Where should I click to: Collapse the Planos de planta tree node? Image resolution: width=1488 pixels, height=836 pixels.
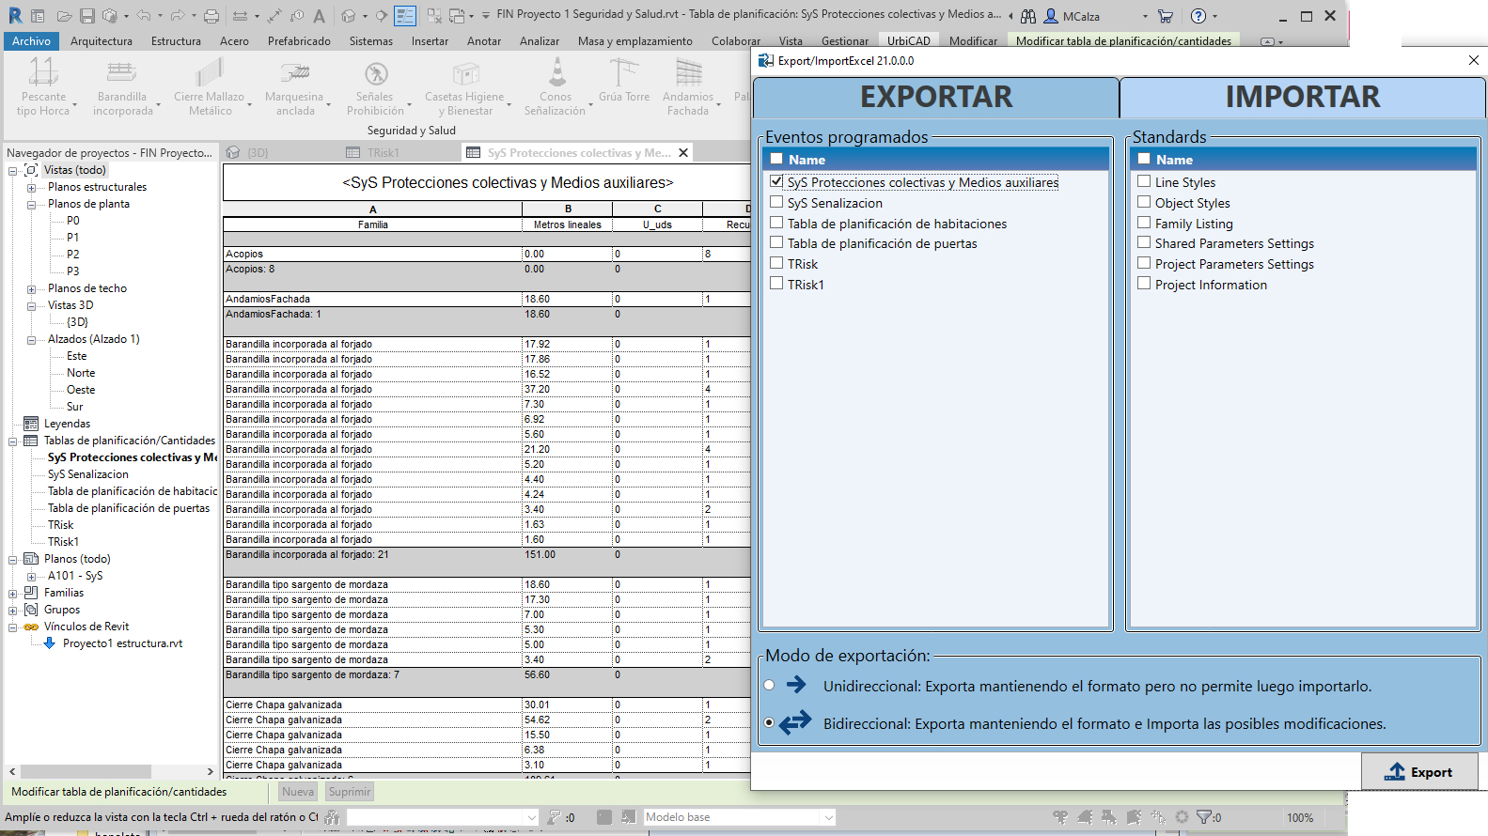[31, 204]
